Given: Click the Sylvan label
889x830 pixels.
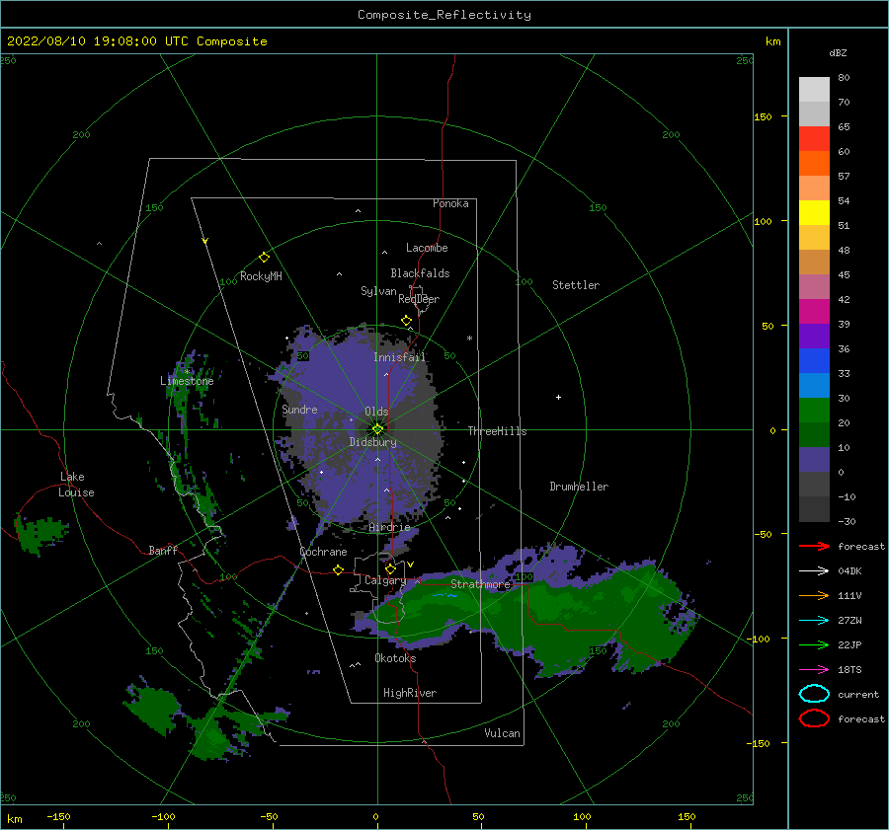Looking at the screenshot, I should click(x=378, y=290).
